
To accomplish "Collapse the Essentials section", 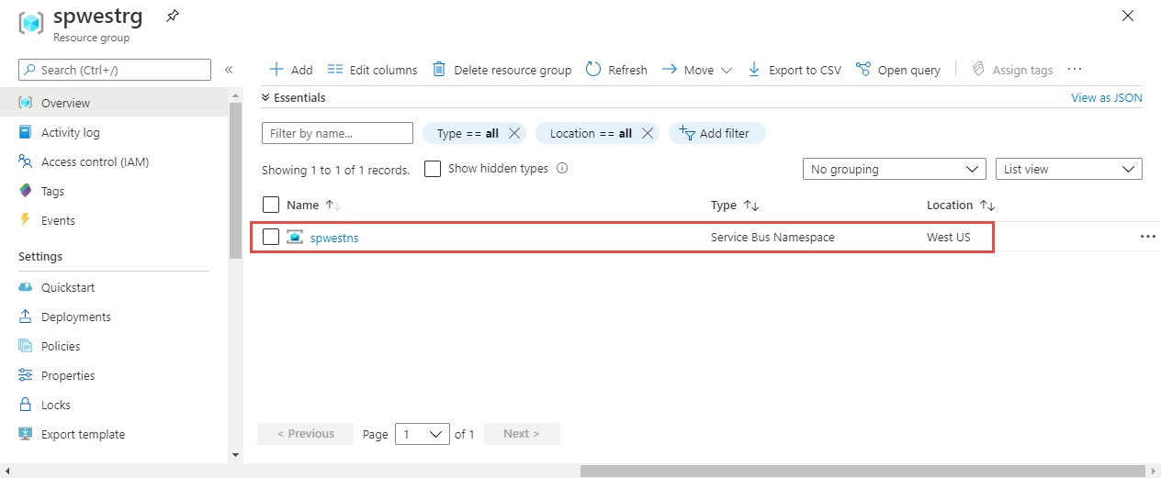I will point(294,97).
